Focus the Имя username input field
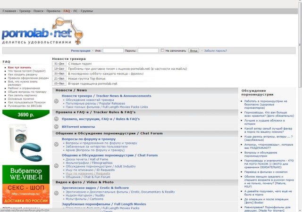This screenshot has width=302, height=212. (113, 50)
